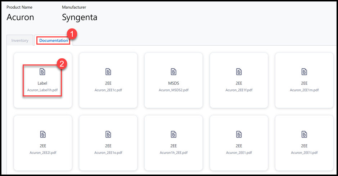Select the Documentation tab

point(54,41)
